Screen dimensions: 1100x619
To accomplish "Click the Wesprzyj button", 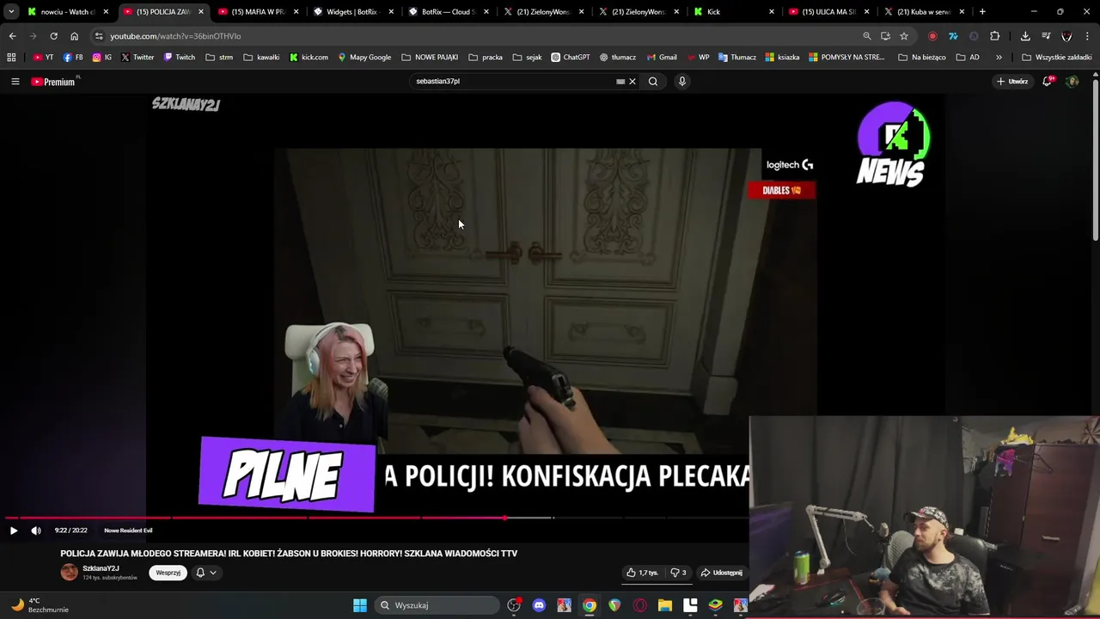I will coord(168,573).
